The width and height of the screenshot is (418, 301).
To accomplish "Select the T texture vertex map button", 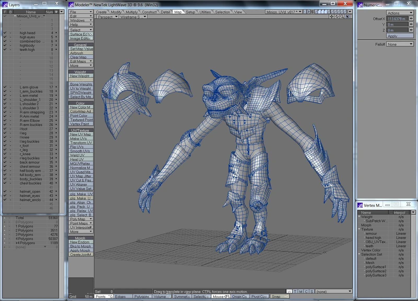I will pyautogui.click(x=295, y=291).
